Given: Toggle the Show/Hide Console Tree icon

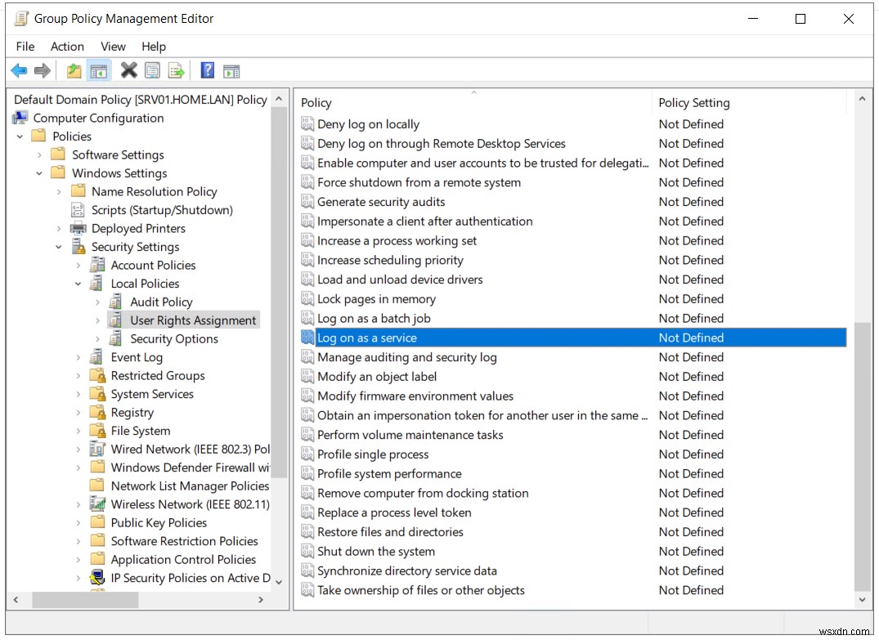Looking at the screenshot, I should 99,70.
